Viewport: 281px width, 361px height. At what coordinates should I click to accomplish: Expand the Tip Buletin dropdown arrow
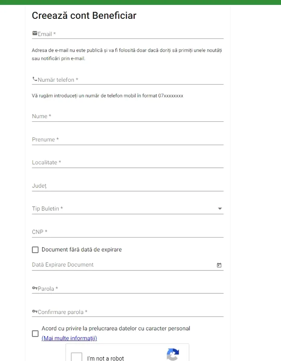[220, 209]
